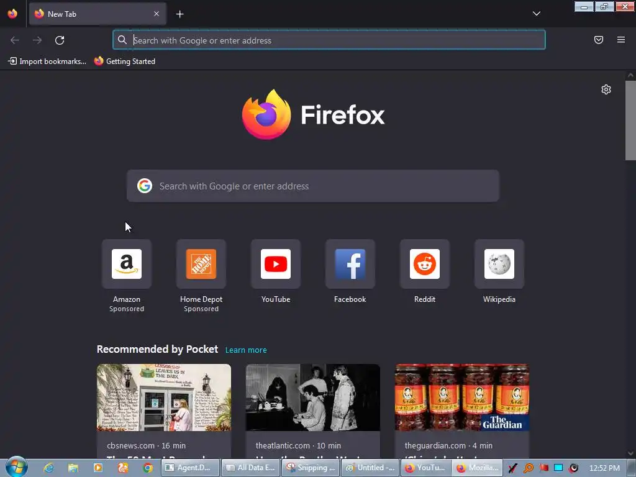Open new tab personalize gear

tap(606, 89)
